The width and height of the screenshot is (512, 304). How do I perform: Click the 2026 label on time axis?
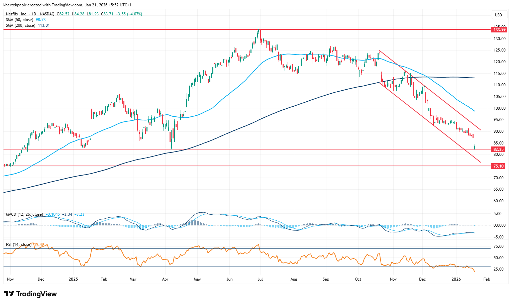[456, 279]
